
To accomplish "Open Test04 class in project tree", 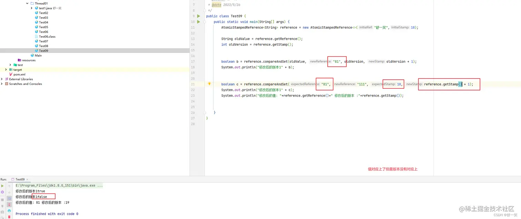I will click(x=43, y=22).
